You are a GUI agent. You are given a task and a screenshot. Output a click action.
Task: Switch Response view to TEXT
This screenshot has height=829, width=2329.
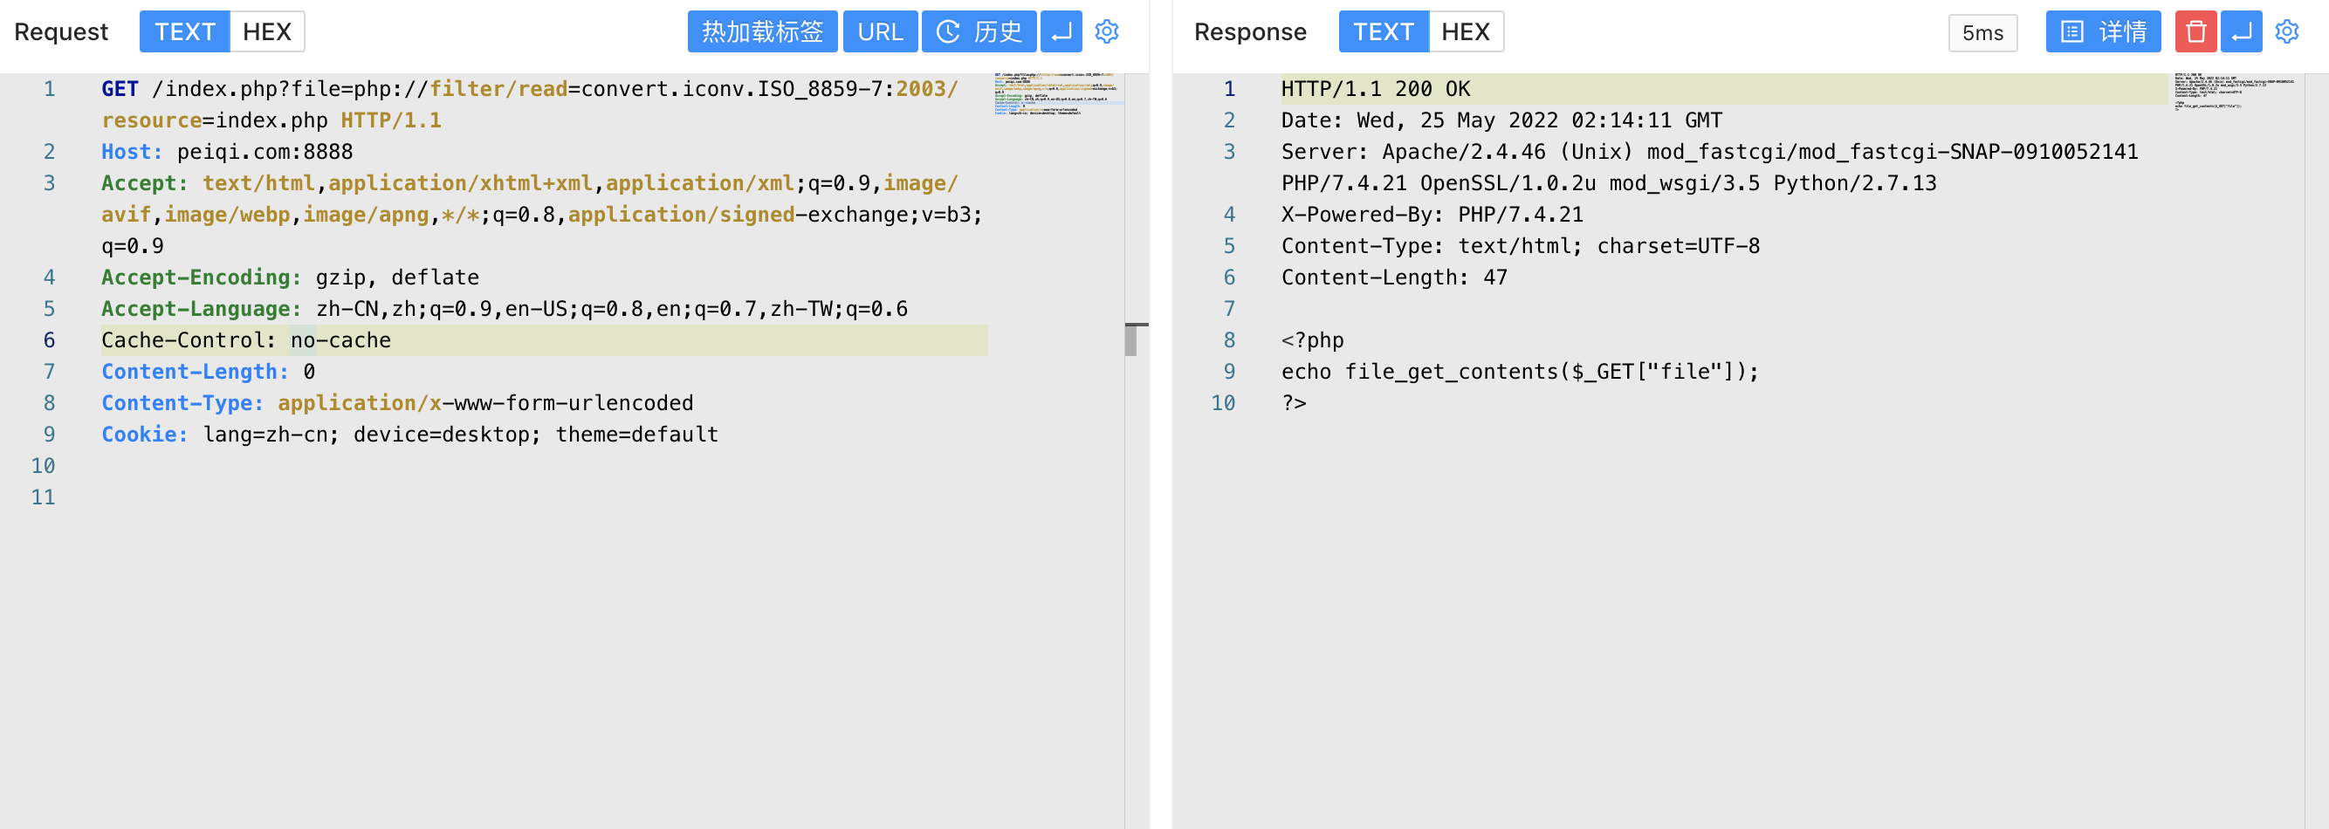1384,31
